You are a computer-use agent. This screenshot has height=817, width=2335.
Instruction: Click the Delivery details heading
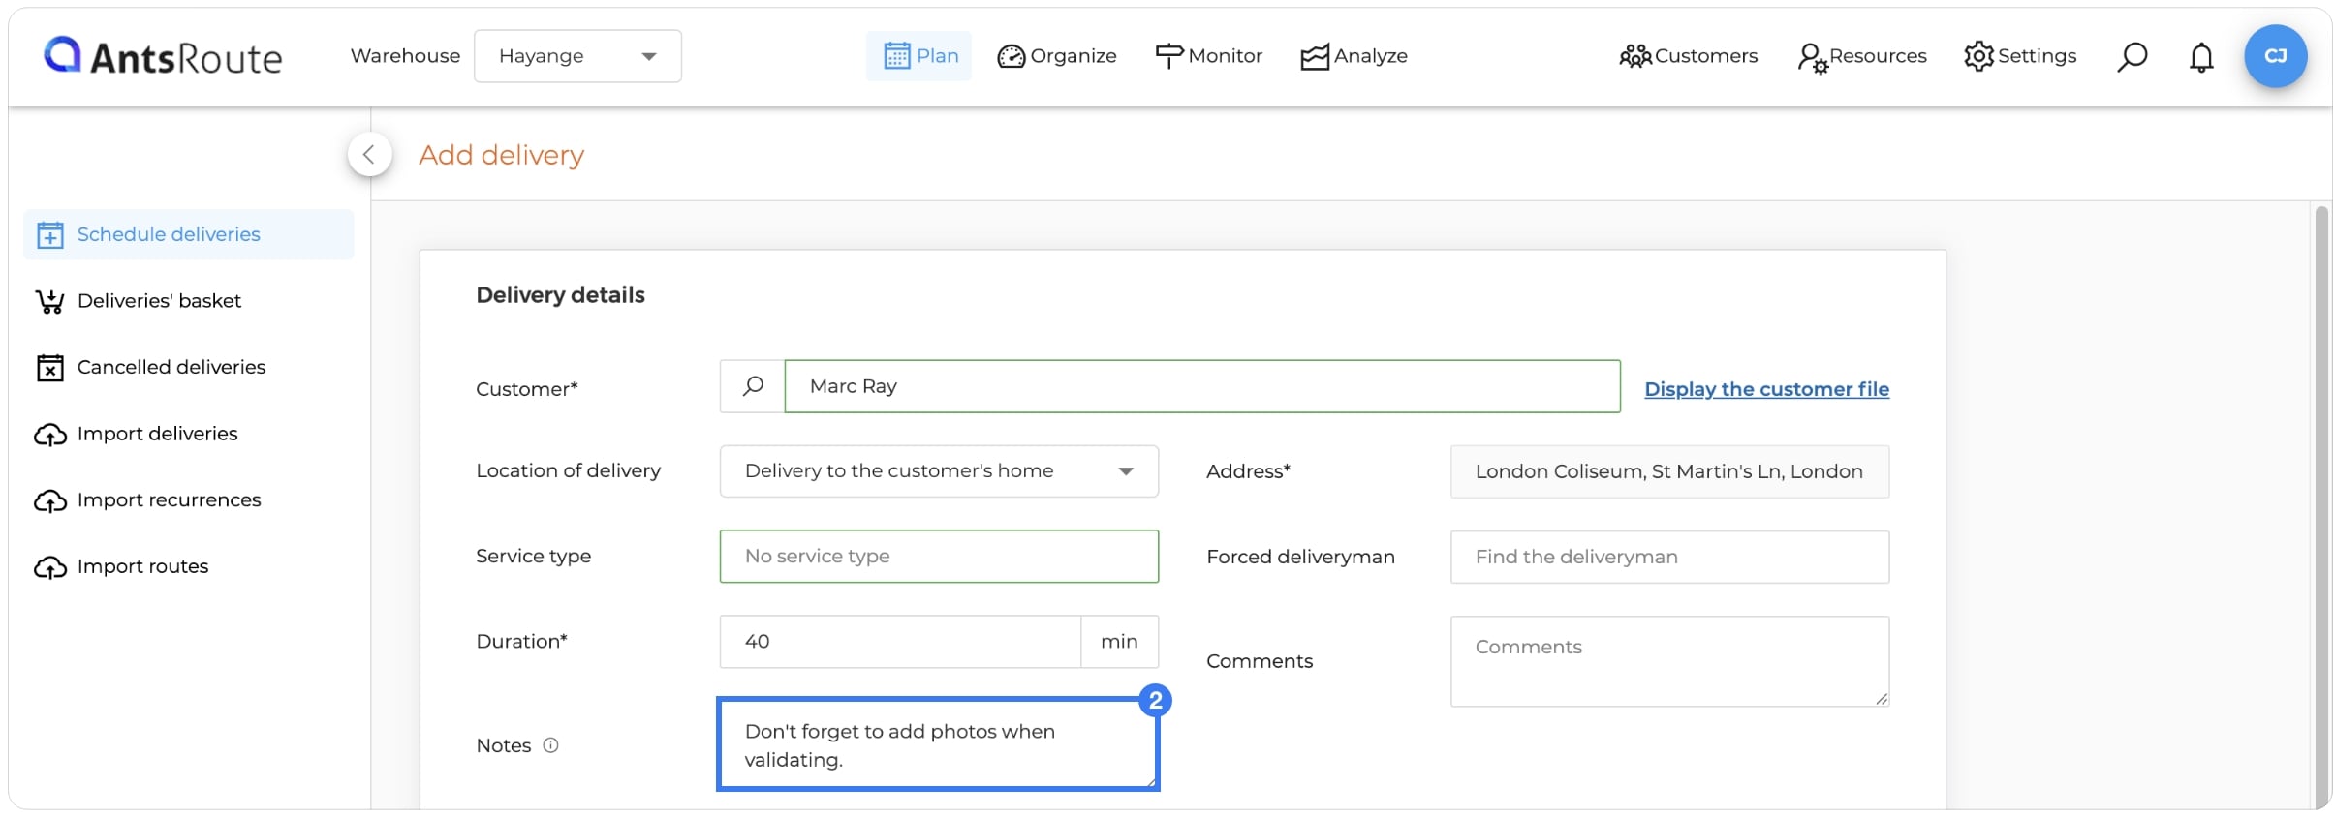[x=560, y=295]
